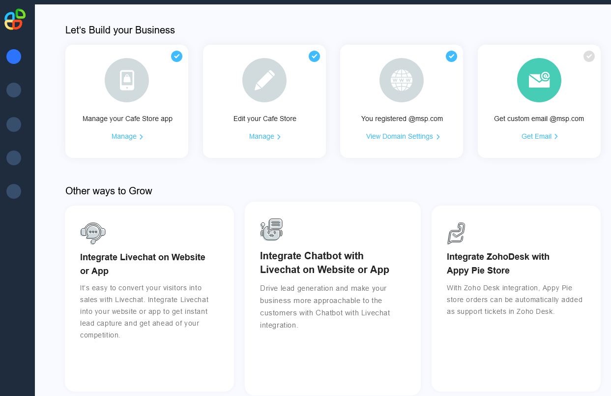The image size is (611, 396).
Task: Click the chatbot robot icon
Action: (271, 229)
